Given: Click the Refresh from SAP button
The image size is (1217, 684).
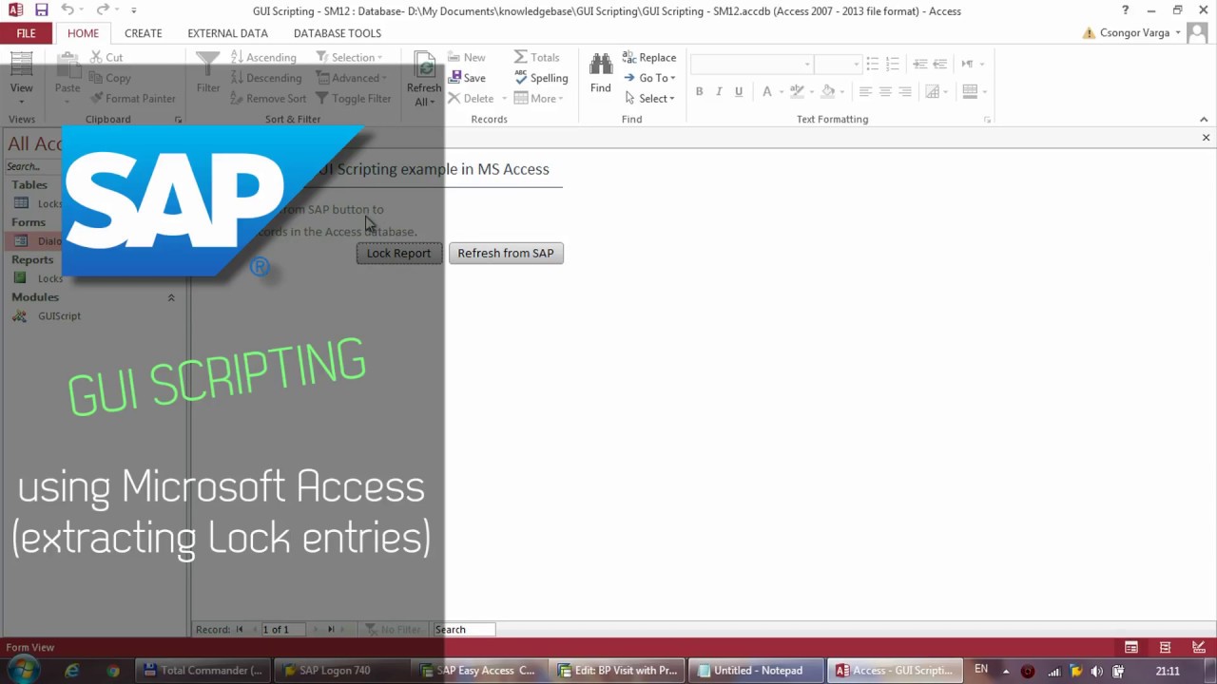Looking at the screenshot, I should [x=506, y=253].
